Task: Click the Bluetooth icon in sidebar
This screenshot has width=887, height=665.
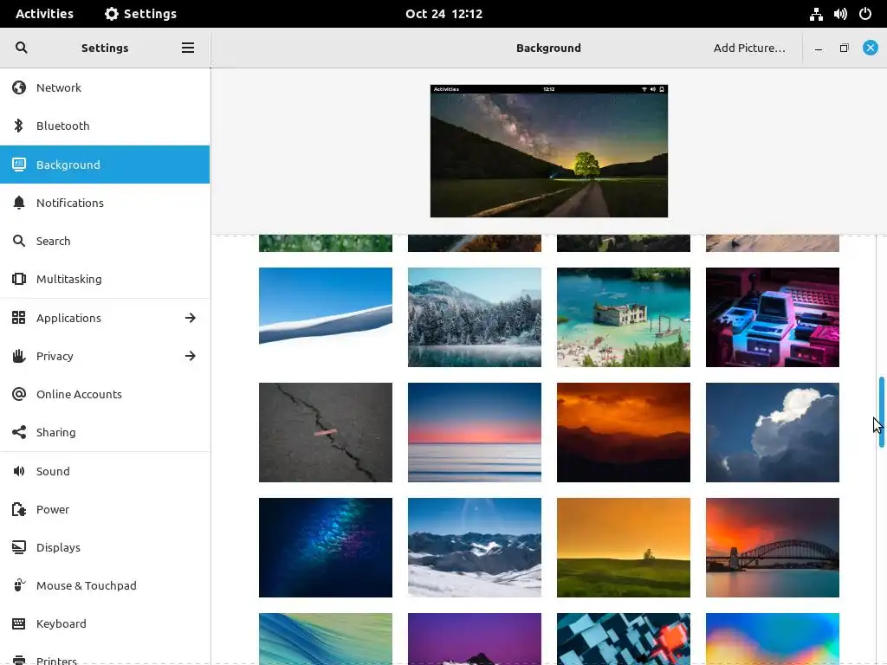Action: click(x=19, y=126)
